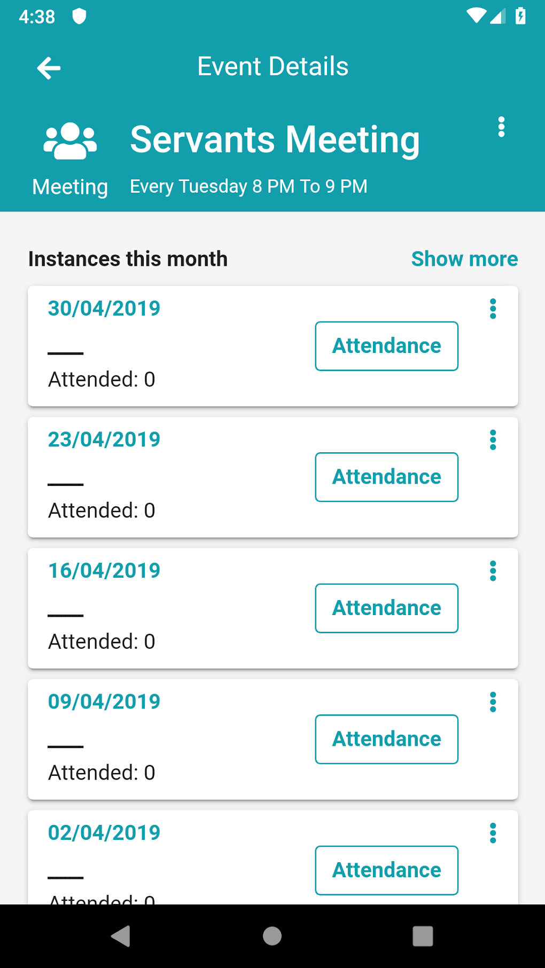Tap the Servants Meeting title
The width and height of the screenshot is (545, 968).
(x=275, y=140)
